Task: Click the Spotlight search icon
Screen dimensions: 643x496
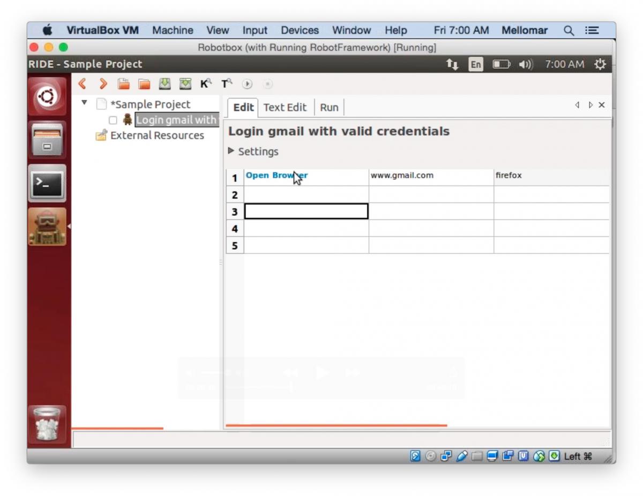Action: click(x=569, y=31)
